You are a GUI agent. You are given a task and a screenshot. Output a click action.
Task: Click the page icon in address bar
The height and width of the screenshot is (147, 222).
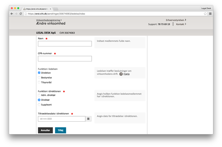(26, 14)
